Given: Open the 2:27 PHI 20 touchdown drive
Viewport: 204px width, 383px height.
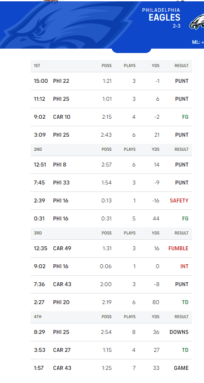Looking at the screenshot, I should coord(111,302).
